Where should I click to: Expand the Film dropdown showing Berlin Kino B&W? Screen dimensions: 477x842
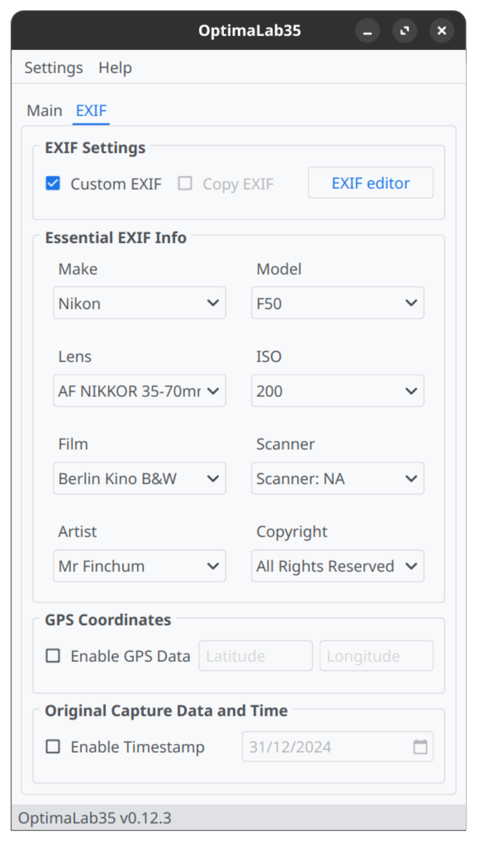139,478
